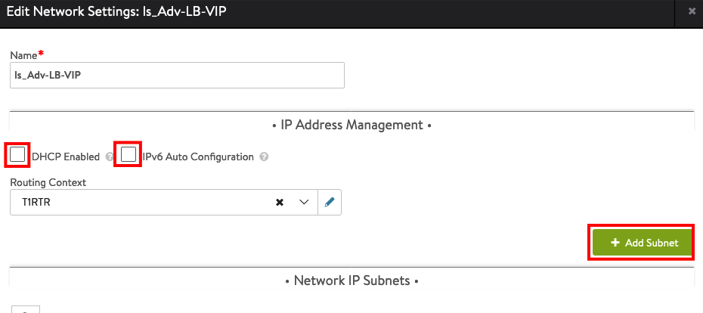Screen dimensions: 703x313
Task: Click the partially visible box below Network IP Subnets
Action: click(x=25, y=309)
